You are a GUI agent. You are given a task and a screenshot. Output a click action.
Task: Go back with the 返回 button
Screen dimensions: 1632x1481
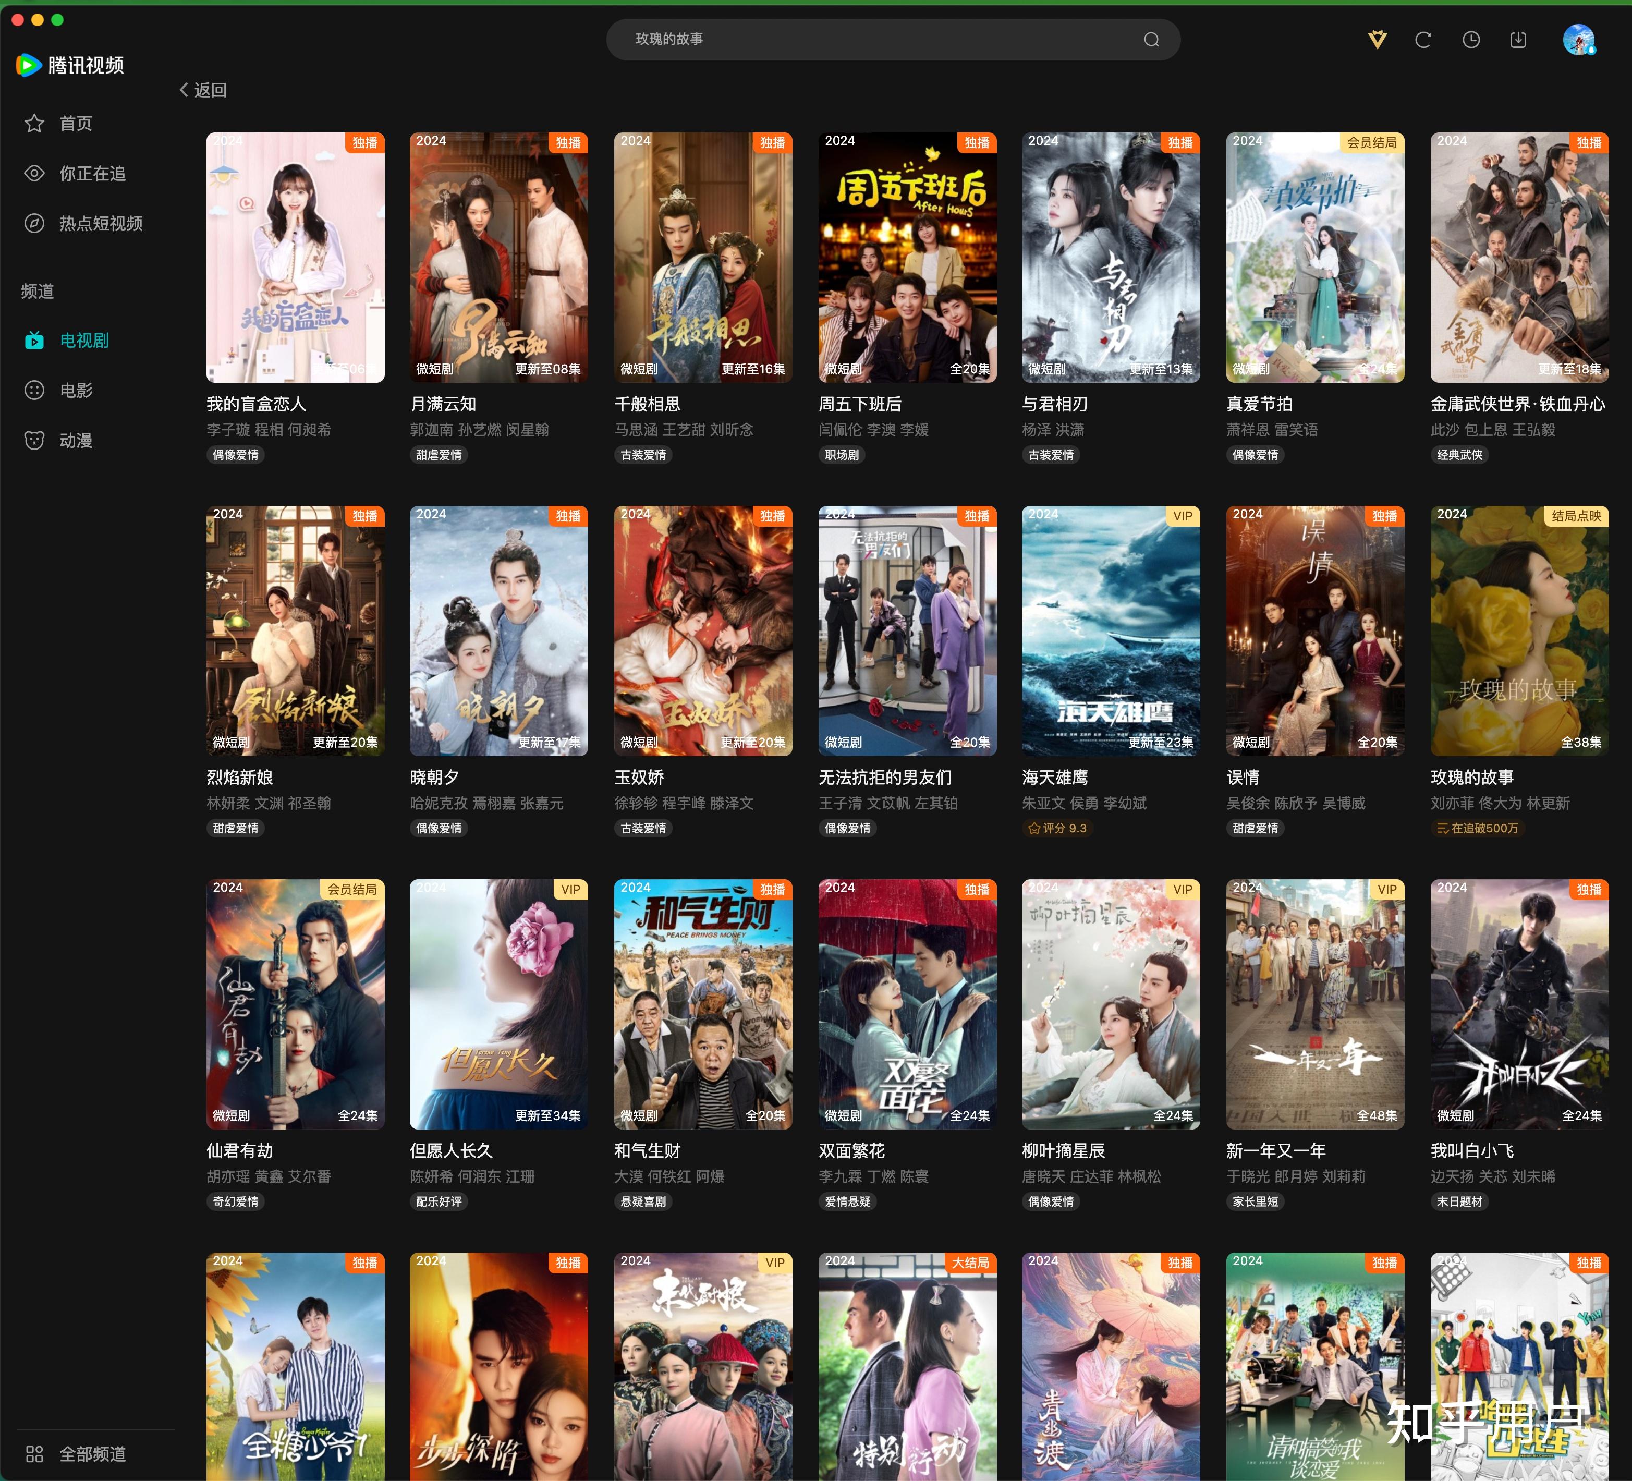pos(203,90)
